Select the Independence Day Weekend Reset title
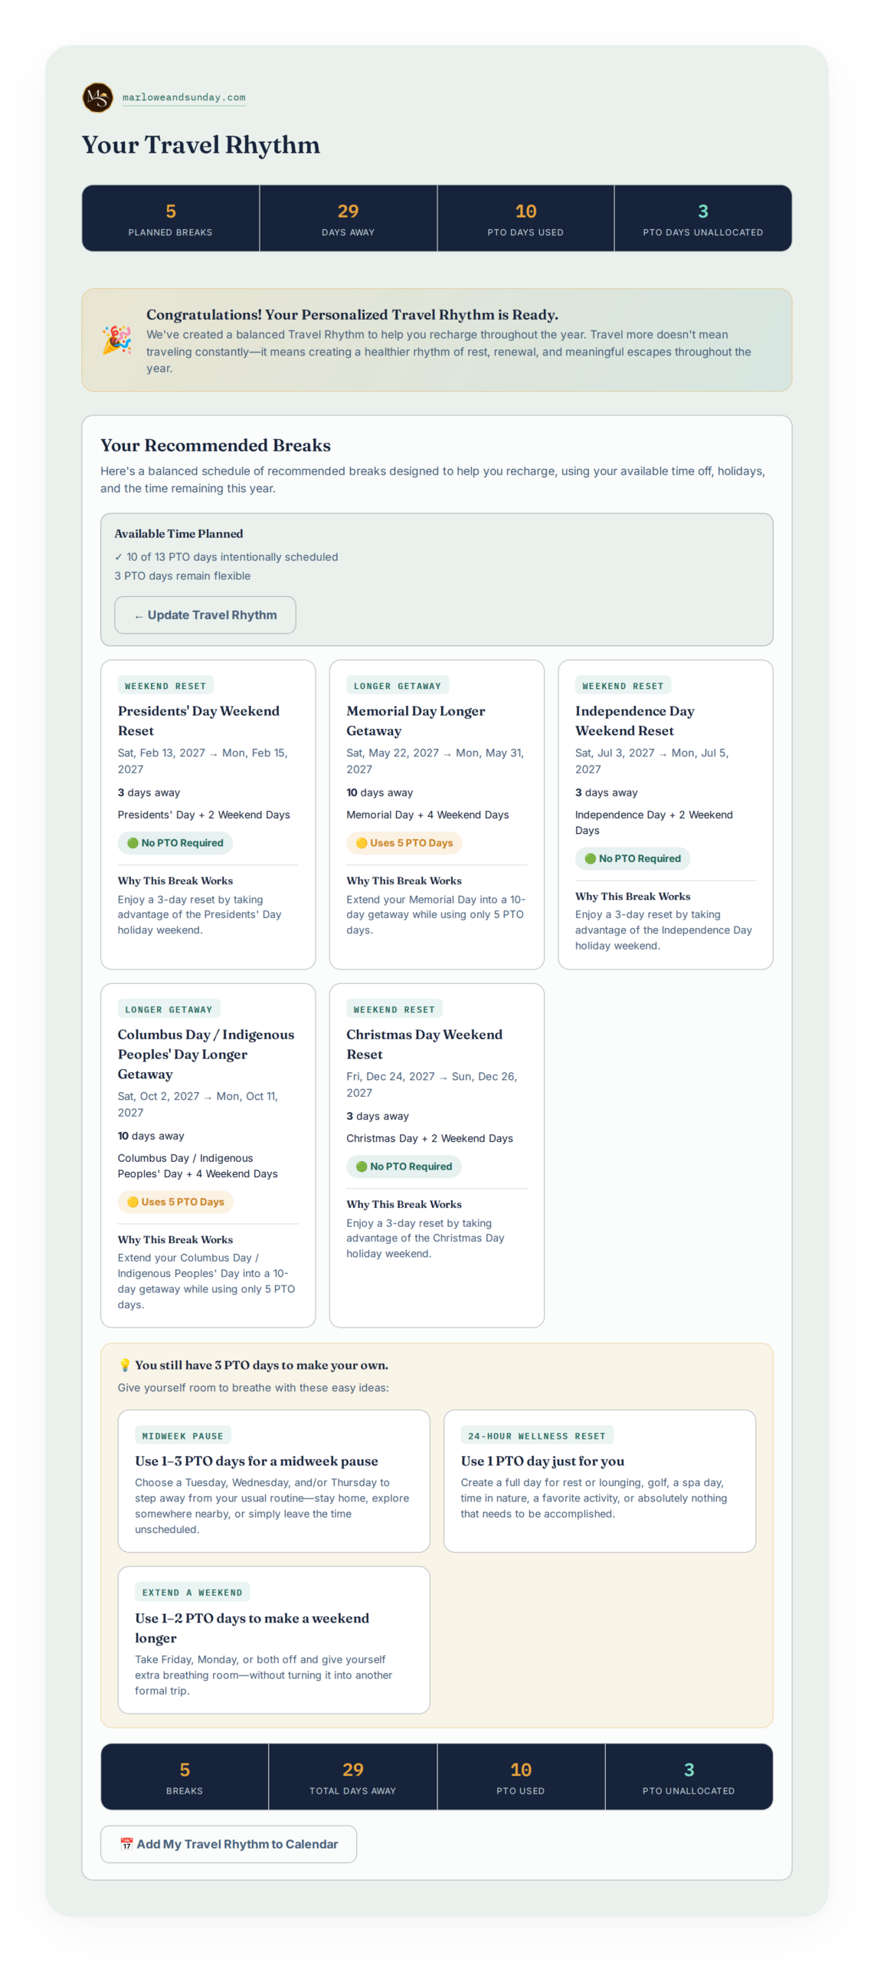Screen dimensions: 874x1962 pyautogui.click(x=634, y=720)
